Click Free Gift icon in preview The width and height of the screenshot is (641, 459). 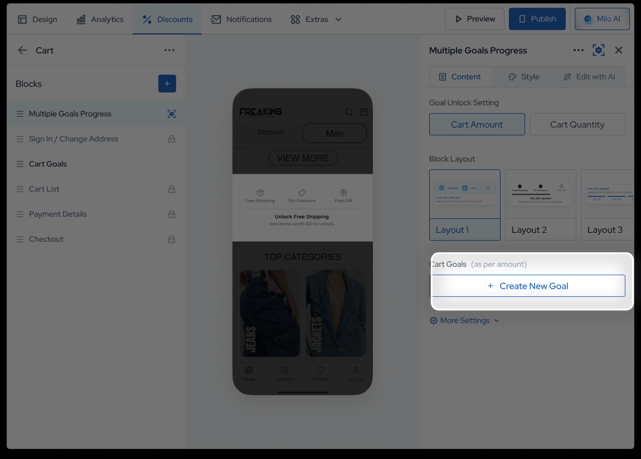pyautogui.click(x=343, y=192)
